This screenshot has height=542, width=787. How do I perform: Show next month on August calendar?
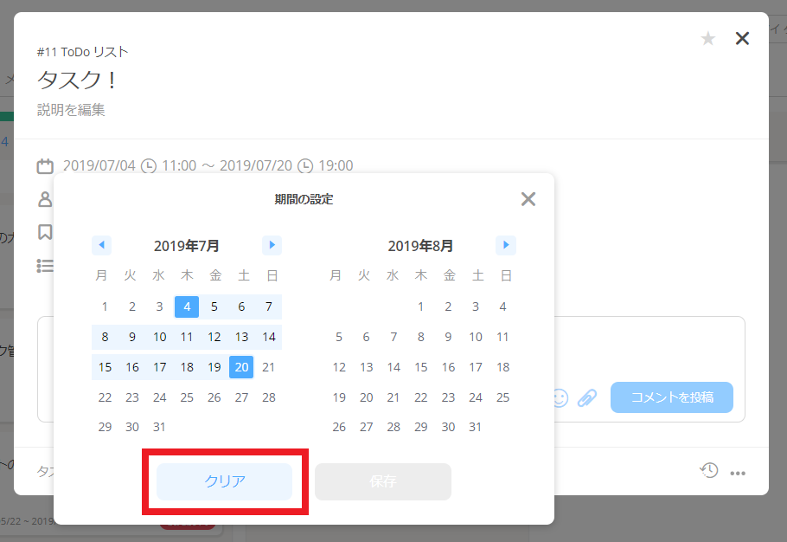point(505,245)
